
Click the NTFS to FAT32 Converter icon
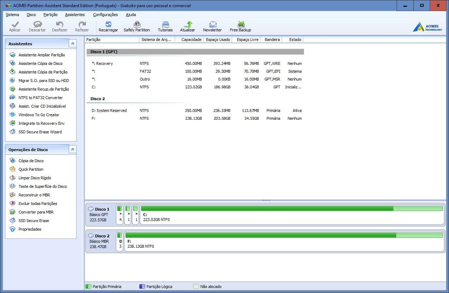[12, 98]
